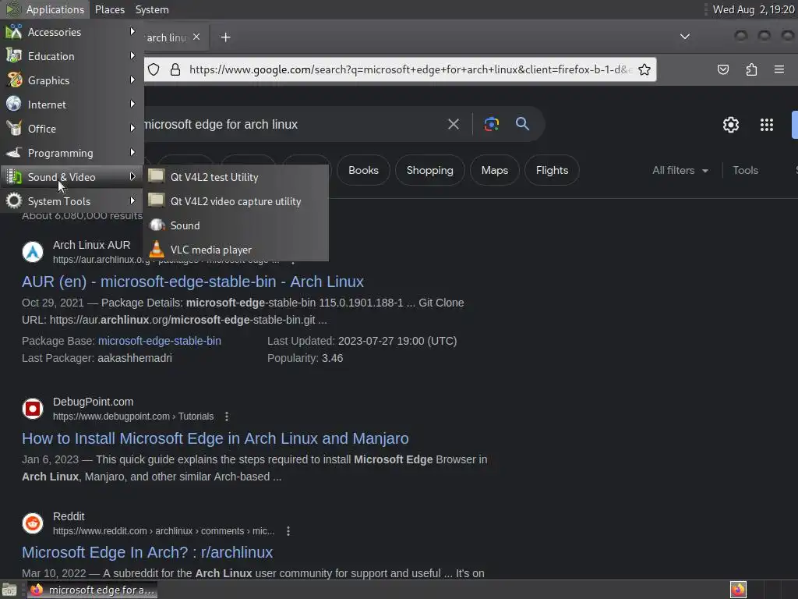Open the System menu
Screen dimensions: 798x599
point(152,9)
